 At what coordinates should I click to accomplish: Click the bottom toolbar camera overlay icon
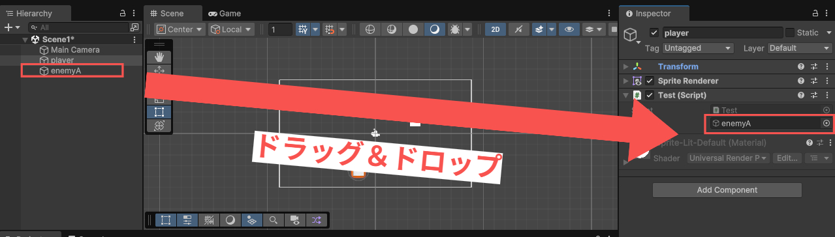[295, 220]
